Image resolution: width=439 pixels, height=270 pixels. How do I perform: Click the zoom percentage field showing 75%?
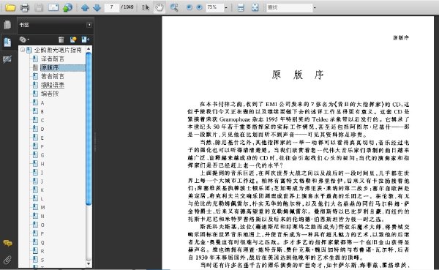coord(214,7)
